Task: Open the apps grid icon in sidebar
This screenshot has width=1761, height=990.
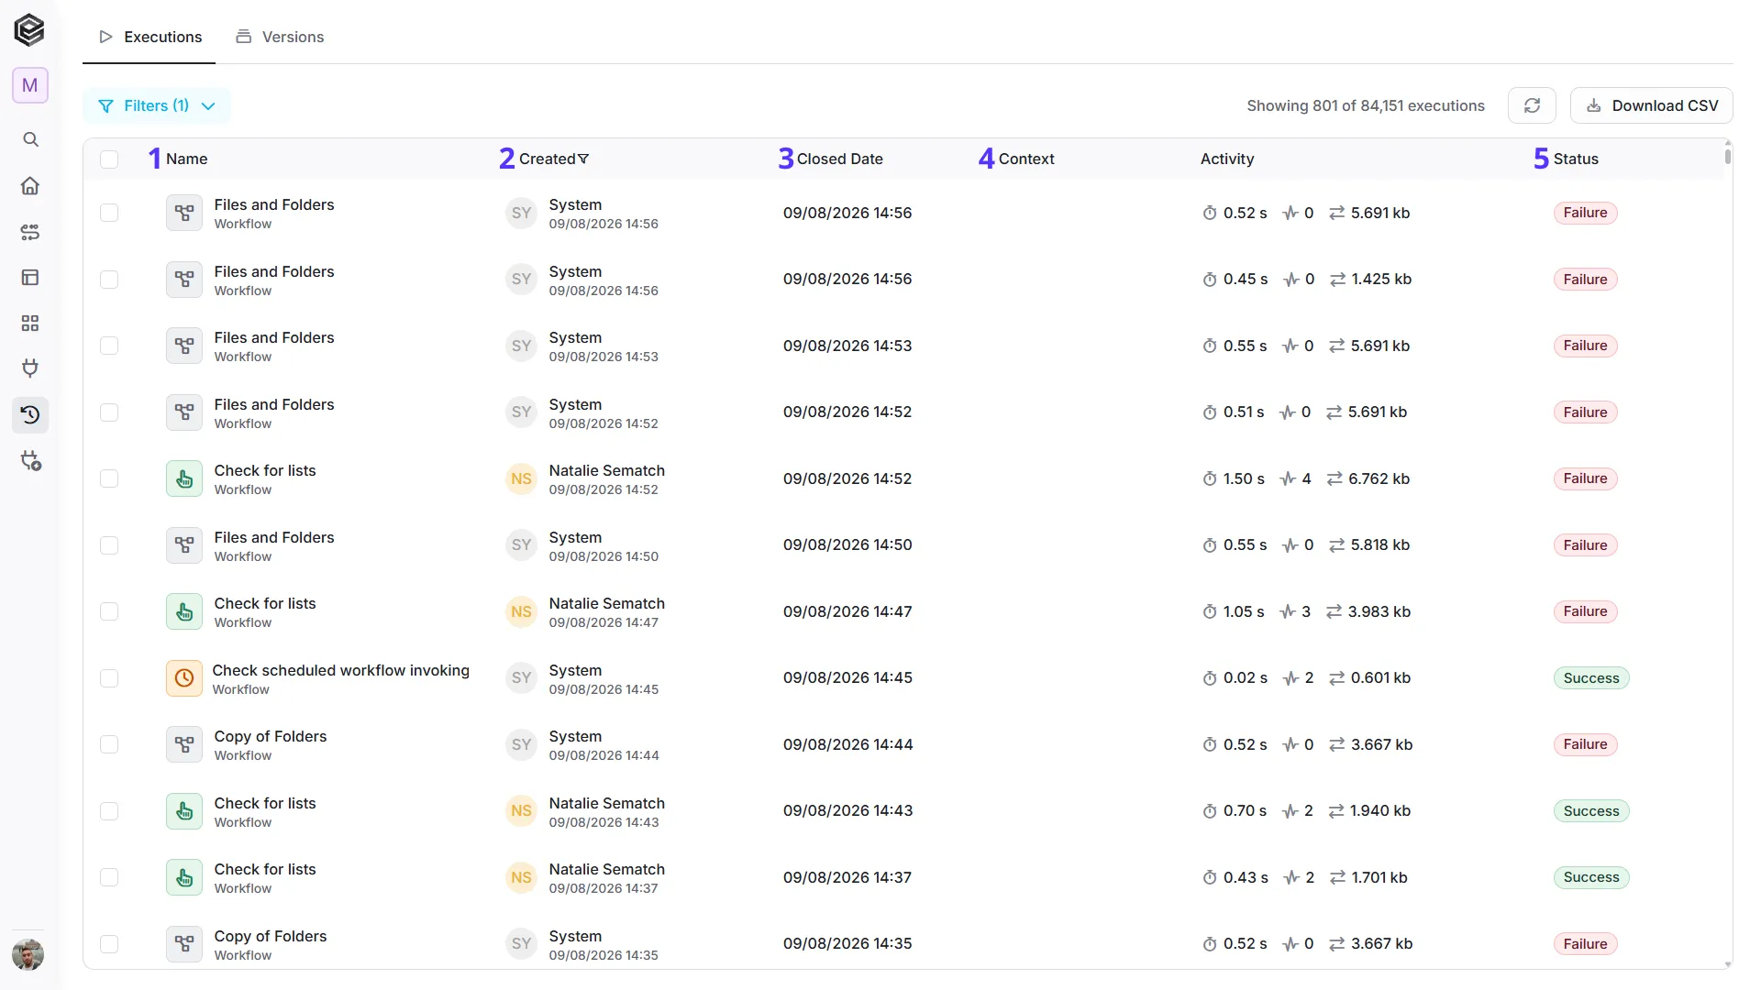Action: point(30,324)
